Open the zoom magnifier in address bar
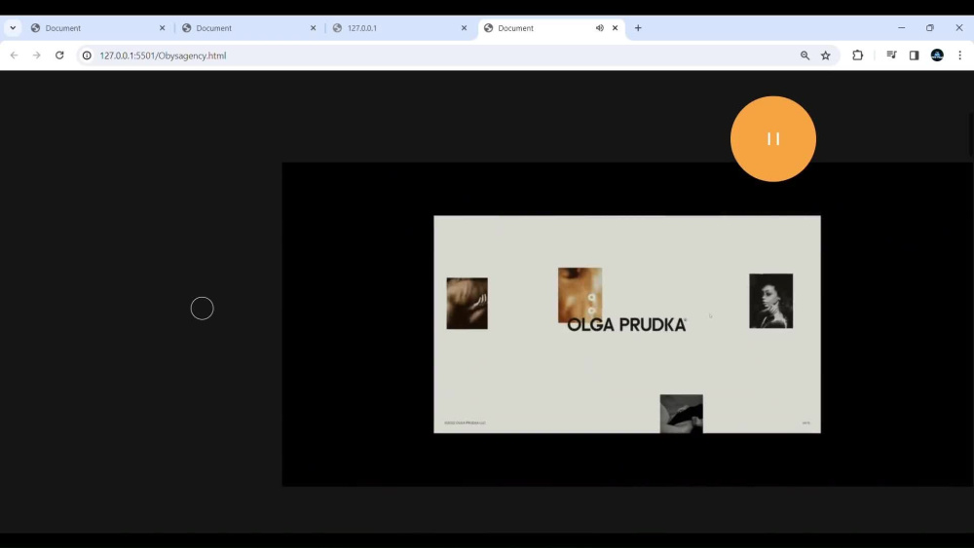 pyautogui.click(x=805, y=55)
